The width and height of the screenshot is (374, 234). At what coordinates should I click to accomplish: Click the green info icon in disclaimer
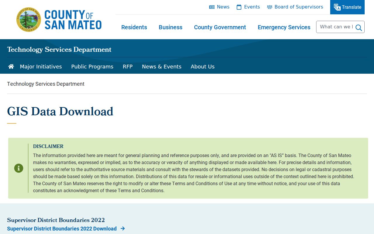[19, 168]
